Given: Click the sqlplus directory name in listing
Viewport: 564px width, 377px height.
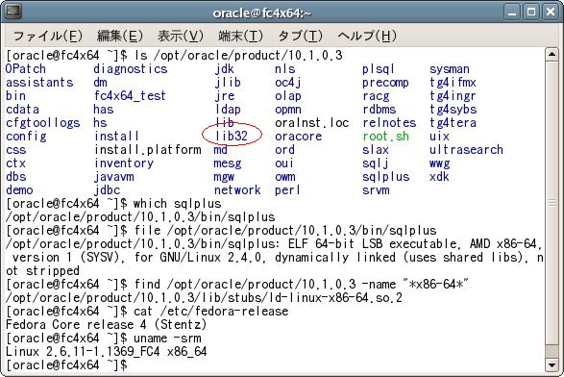Looking at the screenshot, I should (385, 177).
